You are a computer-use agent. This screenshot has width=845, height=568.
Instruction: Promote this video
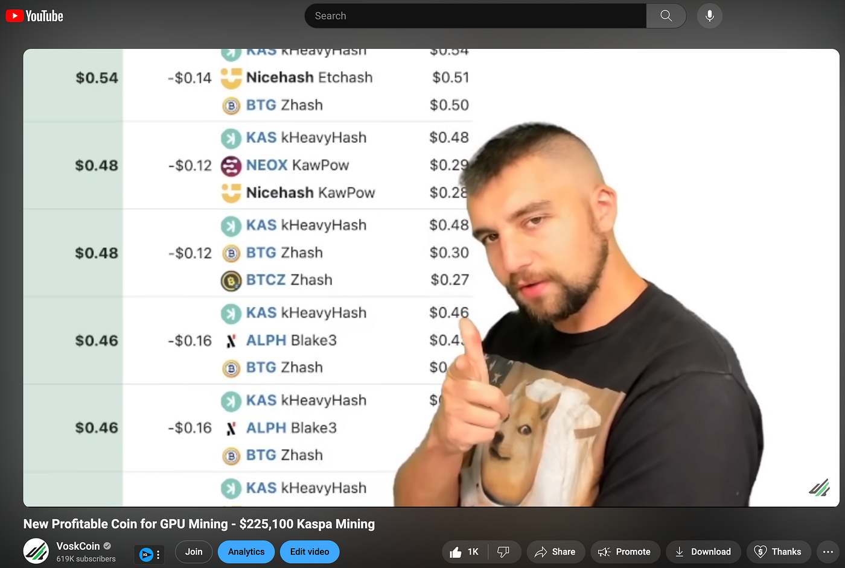click(625, 552)
